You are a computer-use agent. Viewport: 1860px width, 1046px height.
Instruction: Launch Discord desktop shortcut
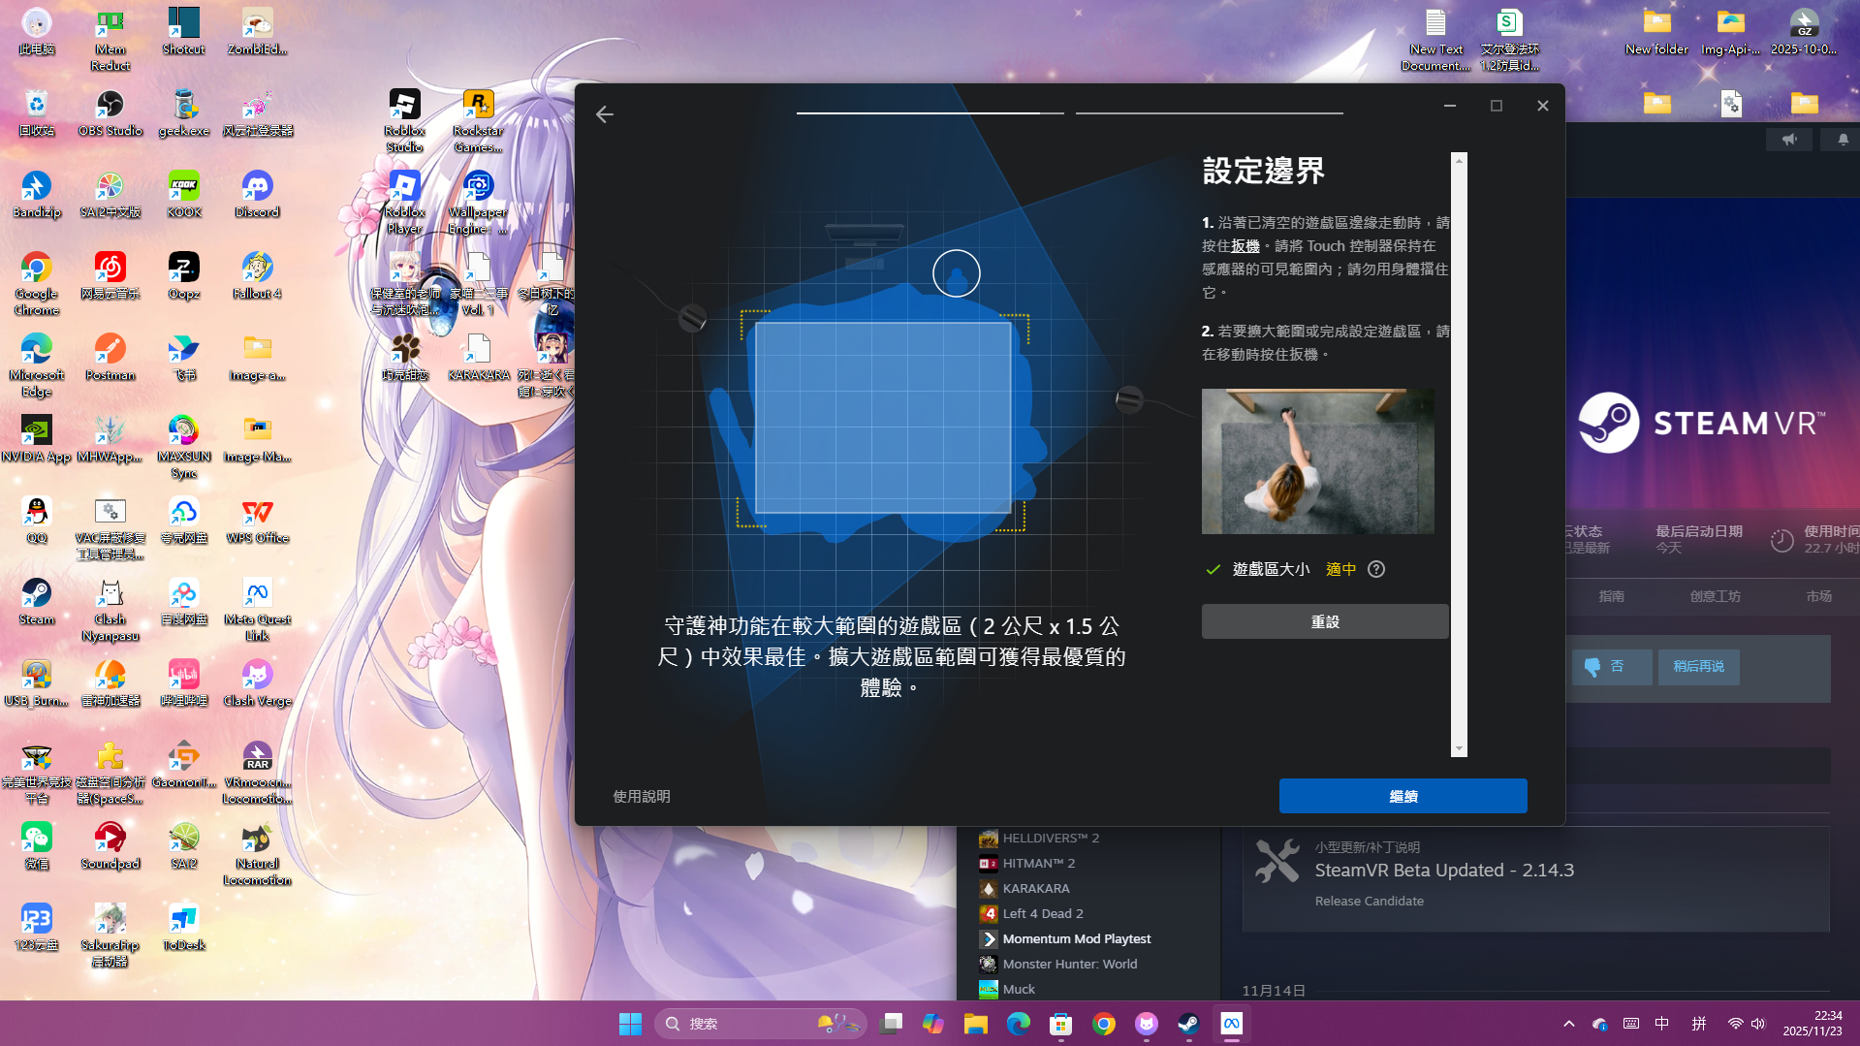point(257,194)
